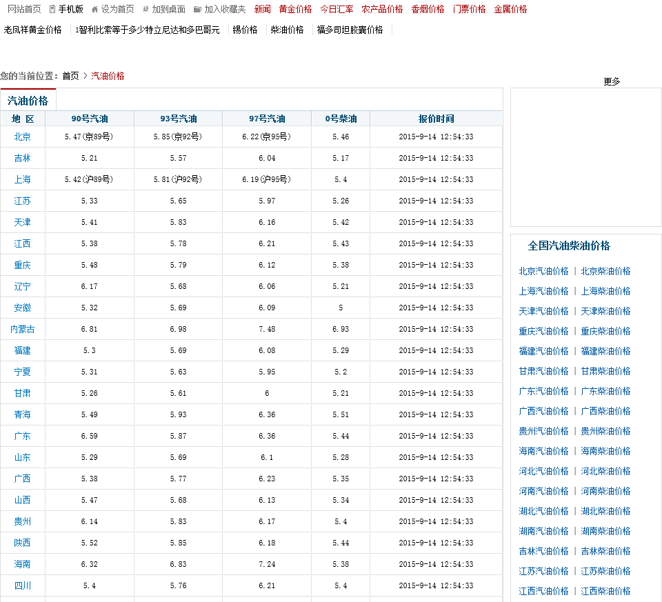Open the 湖南柴油价格 sidebar link

(605, 532)
